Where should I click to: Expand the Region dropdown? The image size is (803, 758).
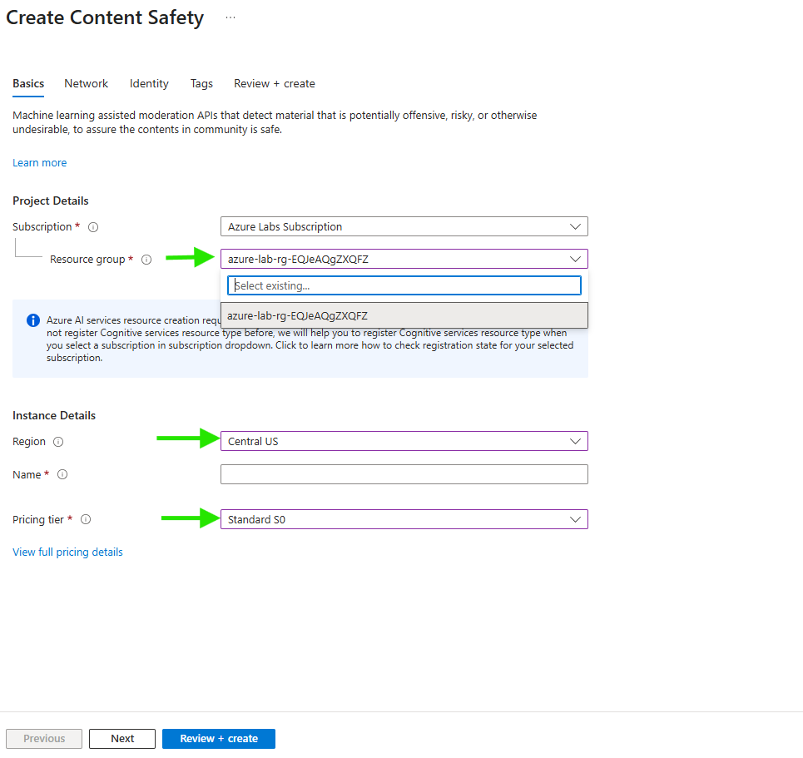click(x=404, y=441)
